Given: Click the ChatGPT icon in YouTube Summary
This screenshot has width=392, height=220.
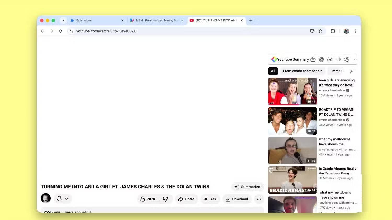Looking at the screenshot, I should pyautogui.click(x=321, y=59).
